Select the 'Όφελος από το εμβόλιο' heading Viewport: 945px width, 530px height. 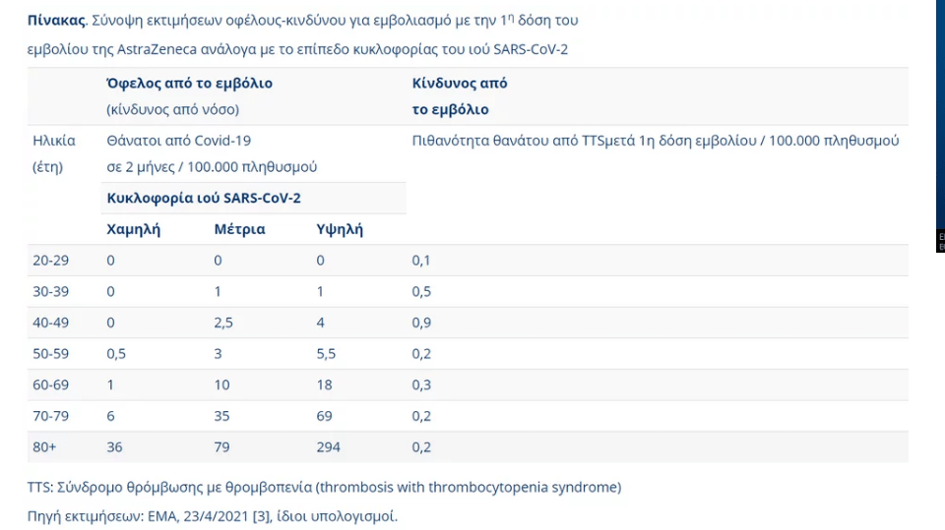189,84
